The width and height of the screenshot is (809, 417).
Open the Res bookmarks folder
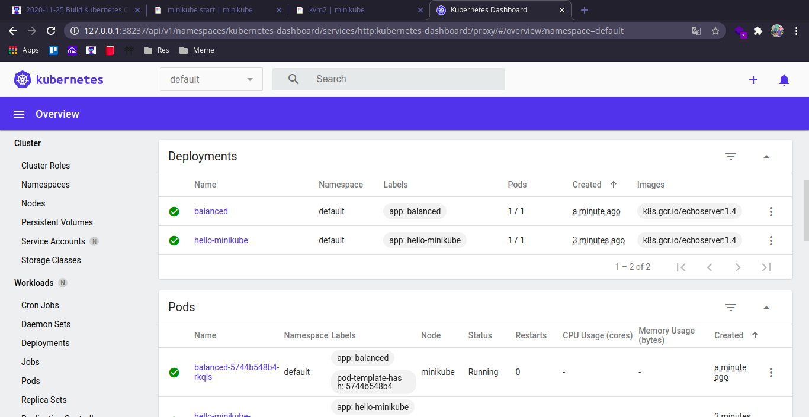[157, 50]
